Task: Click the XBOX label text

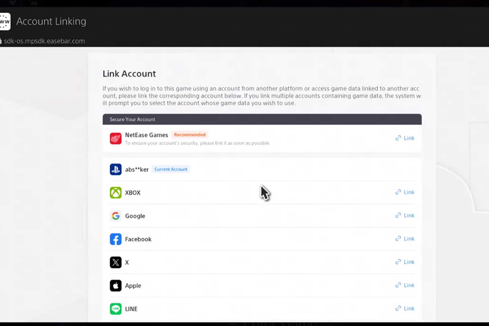Action: point(133,193)
